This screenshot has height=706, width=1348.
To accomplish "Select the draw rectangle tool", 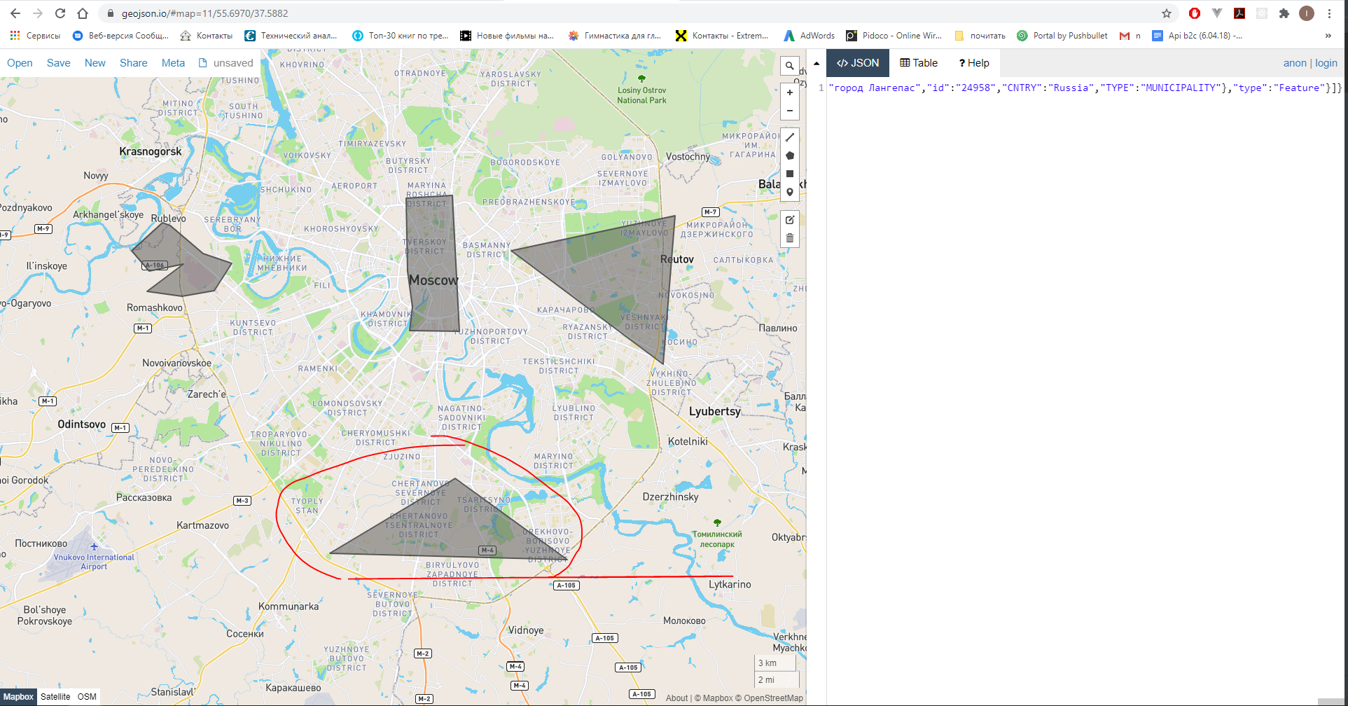I will [x=790, y=174].
